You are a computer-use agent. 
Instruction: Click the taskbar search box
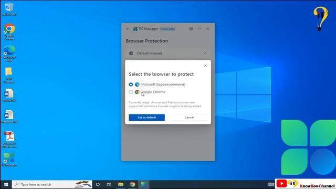point(52,184)
